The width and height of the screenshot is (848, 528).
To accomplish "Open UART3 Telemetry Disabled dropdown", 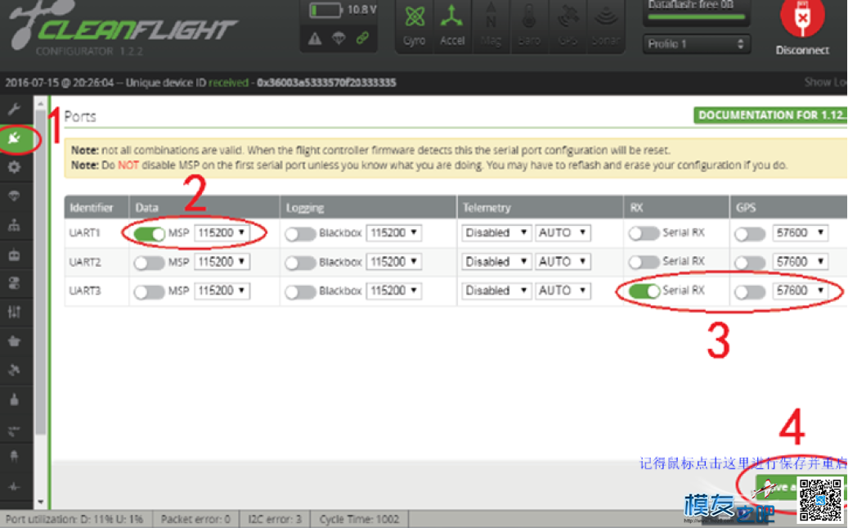I will pyautogui.click(x=496, y=291).
